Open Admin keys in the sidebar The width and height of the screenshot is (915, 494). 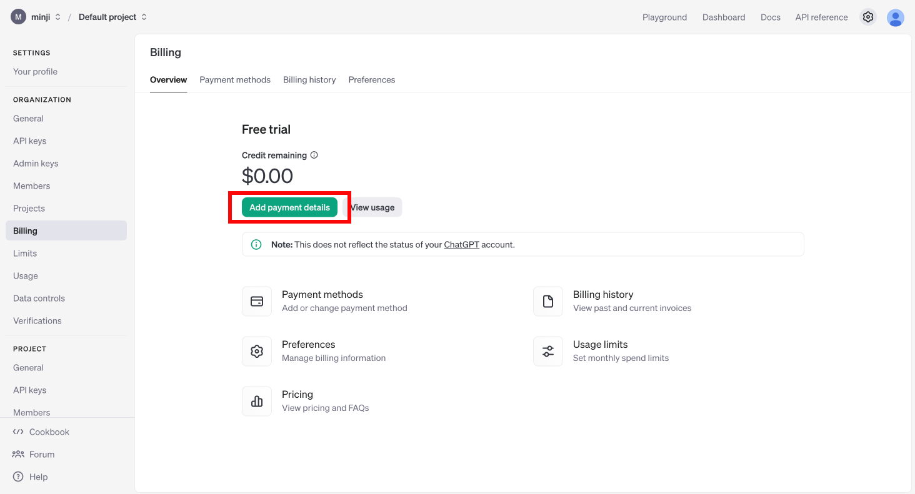36,164
